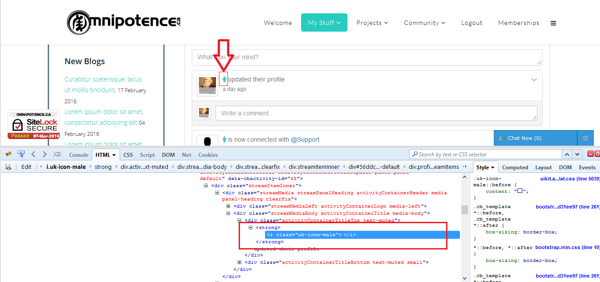Activate the element inspector pointer icon

(21, 154)
